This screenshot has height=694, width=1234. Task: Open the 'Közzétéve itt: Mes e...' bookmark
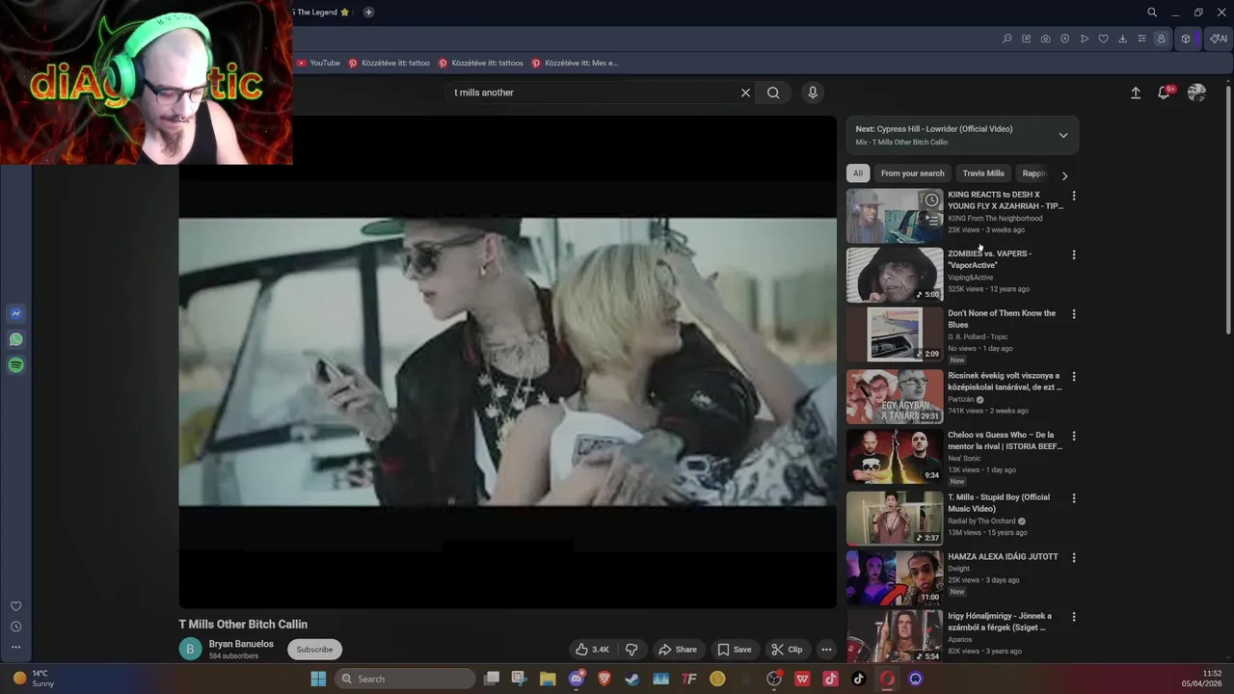pyautogui.click(x=575, y=63)
